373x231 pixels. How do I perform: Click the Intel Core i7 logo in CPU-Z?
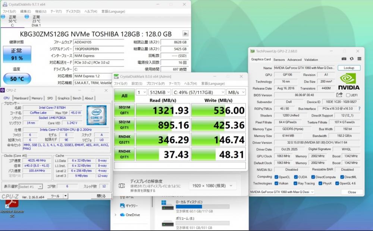97,115
